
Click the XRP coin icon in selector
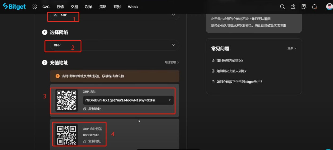coord(55,15)
